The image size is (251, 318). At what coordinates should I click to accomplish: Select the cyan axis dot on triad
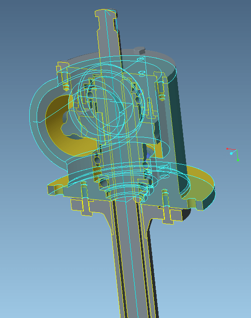[x=231, y=154]
